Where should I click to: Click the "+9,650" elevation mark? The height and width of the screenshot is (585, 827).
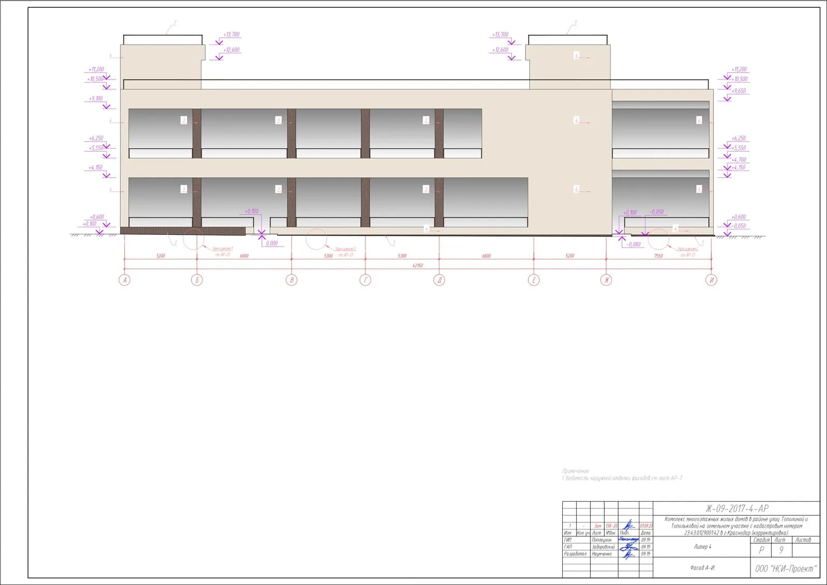pos(739,91)
